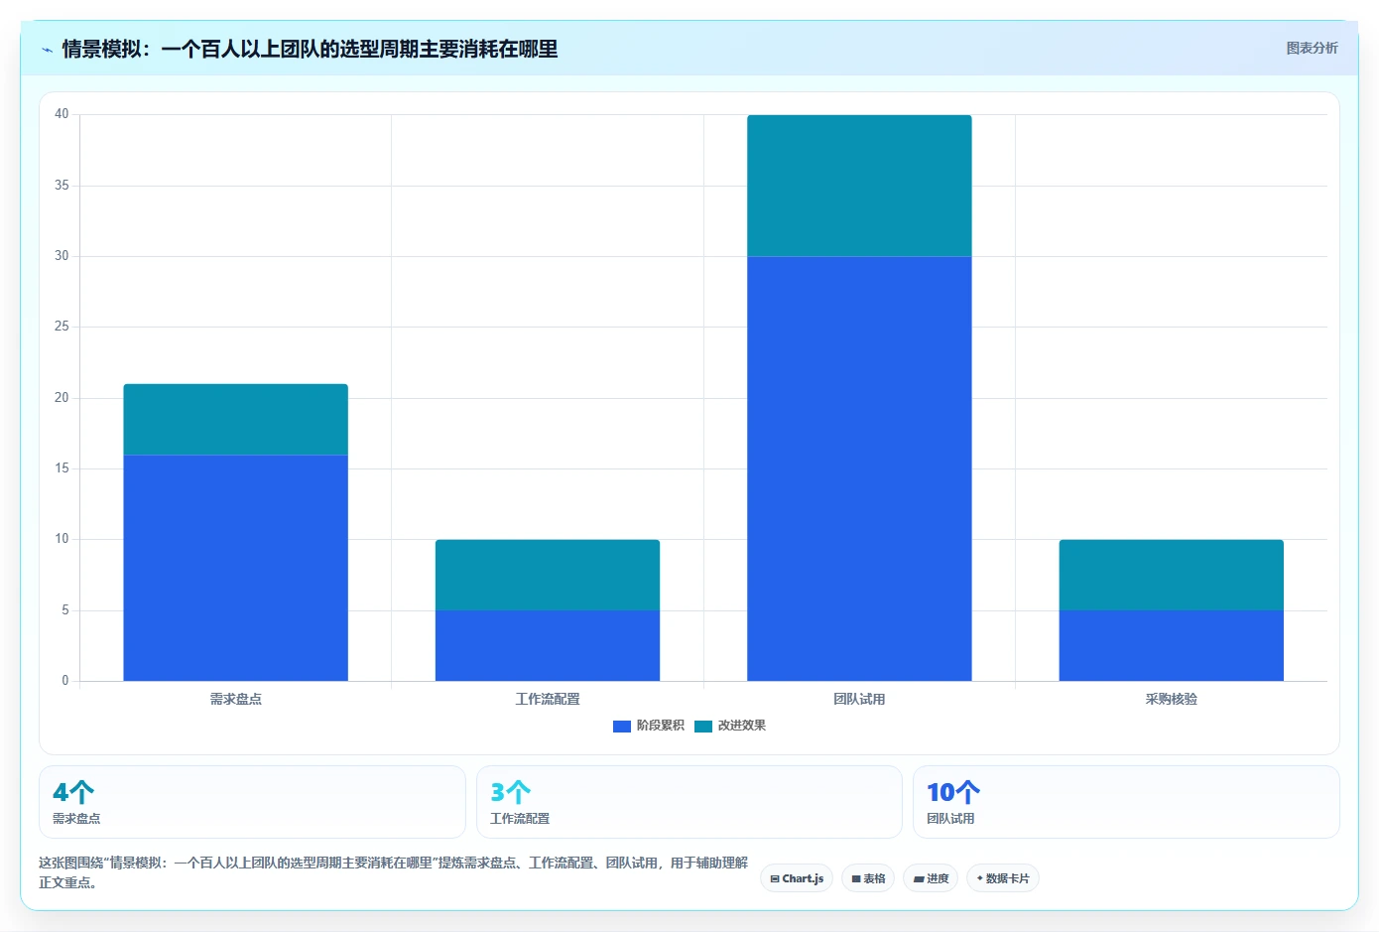Open the 3个 工作流配置 stat card

pyautogui.click(x=689, y=802)
